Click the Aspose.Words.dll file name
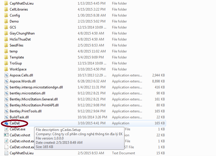Viewport: 216px width, 156px height. tap(23, 81)
